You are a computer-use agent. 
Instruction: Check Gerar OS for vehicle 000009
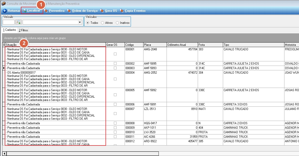115,128
